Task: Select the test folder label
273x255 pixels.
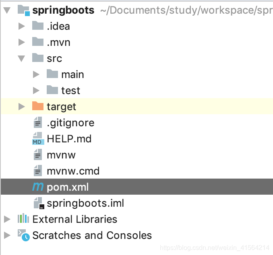Action: click(x=71, y=91)
